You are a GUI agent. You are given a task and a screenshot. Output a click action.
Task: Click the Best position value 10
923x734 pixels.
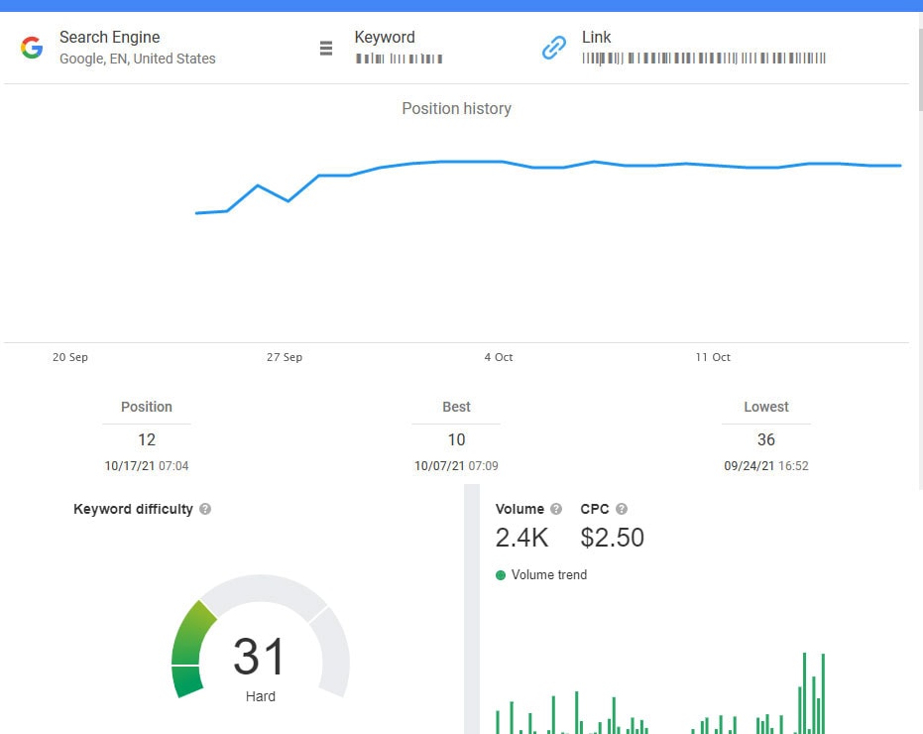coord(456,439)
